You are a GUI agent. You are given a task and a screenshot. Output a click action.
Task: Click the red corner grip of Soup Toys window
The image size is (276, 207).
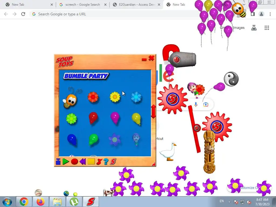pyautogui.click(x=153, y=164)
